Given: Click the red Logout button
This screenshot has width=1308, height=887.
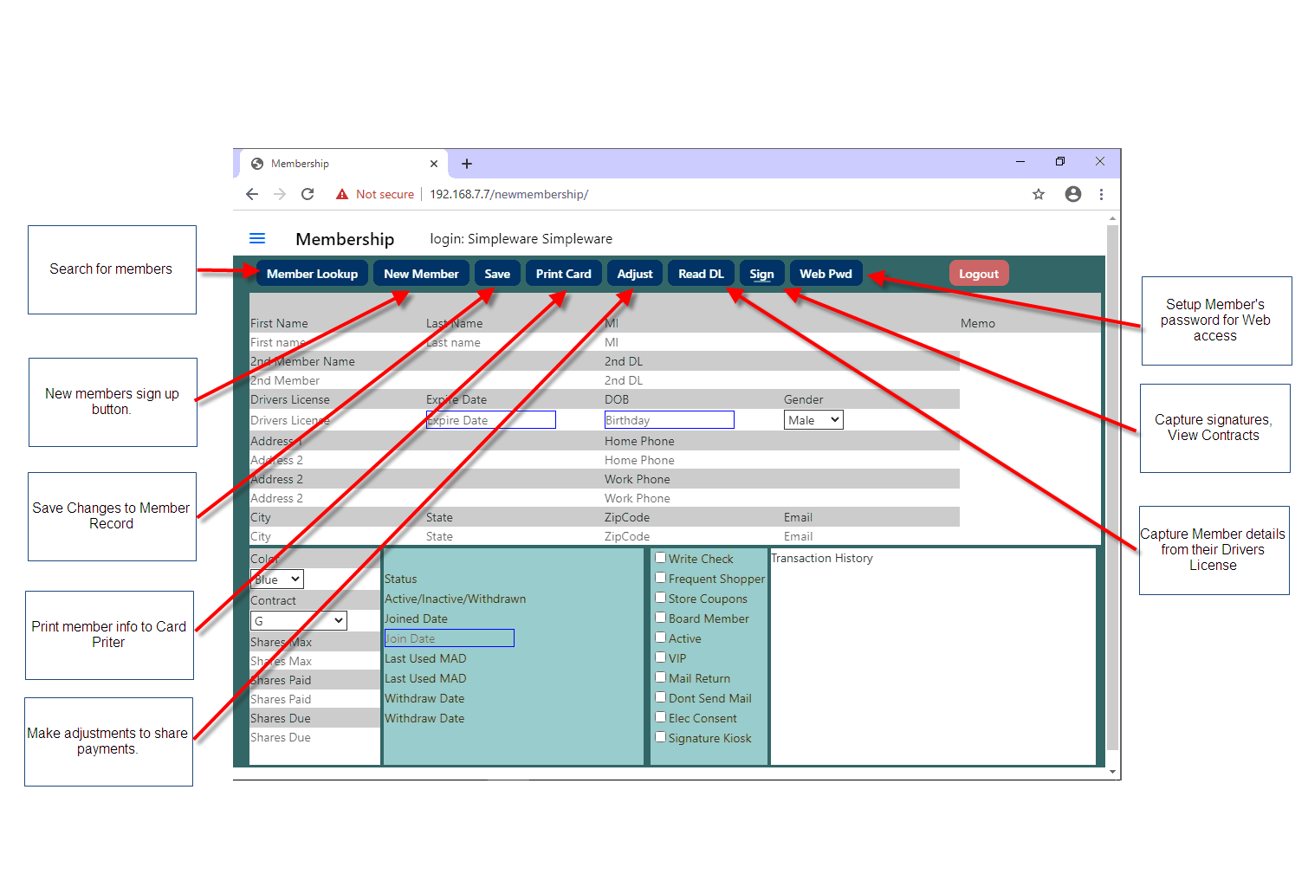Looking at the screenshot, I should (x=979, y=274).
